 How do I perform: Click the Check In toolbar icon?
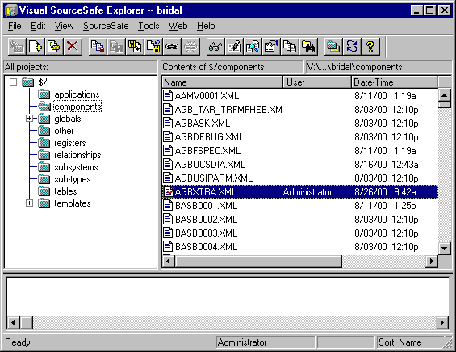(135, 47)
